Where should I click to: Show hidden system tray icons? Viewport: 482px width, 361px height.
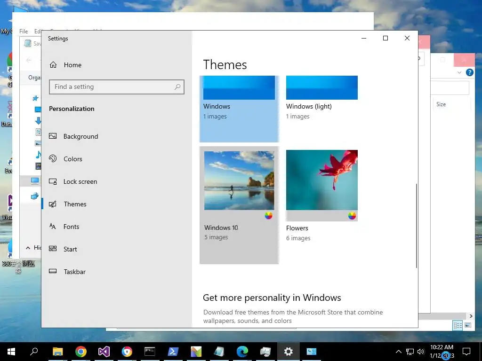pos(398,352)
